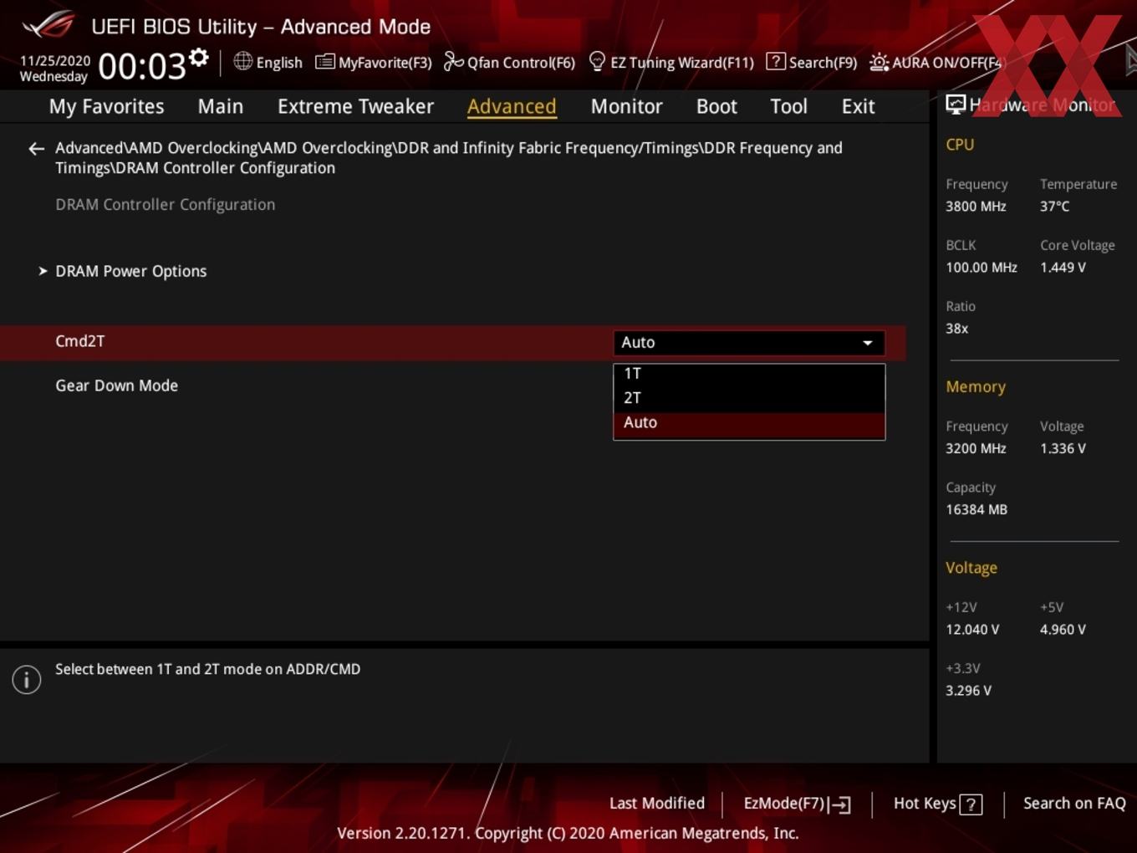Click the Cmd2T dropdown arrow
The image size is (1137, 853).
pyautogui.click(x=868, y=343)
